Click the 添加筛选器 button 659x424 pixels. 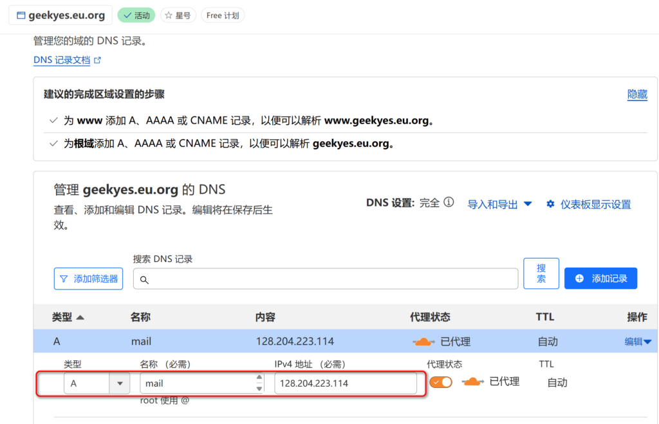[x=88, y=279]
